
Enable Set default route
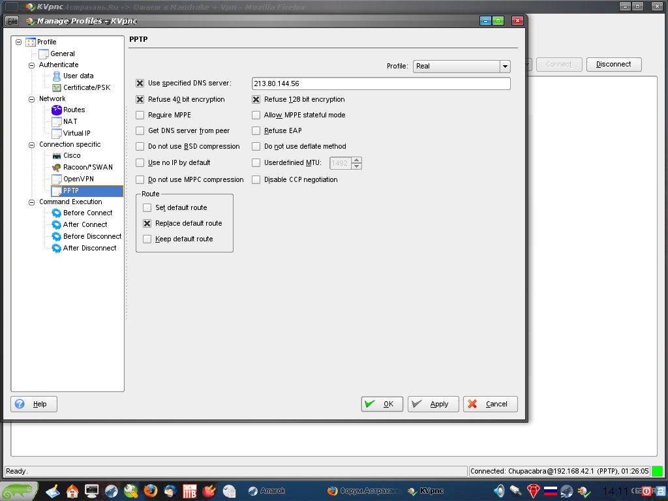(x=147, y=208)
